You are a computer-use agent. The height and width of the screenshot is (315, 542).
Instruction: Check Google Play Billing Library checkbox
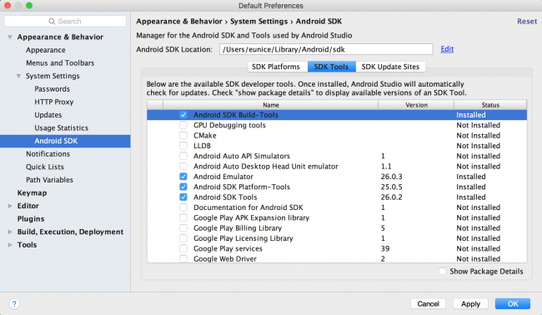[x=183, y=228]
